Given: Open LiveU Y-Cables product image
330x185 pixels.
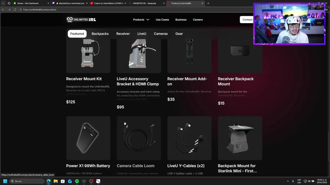Looking at the screenshot, I should (x=189, y=138).
